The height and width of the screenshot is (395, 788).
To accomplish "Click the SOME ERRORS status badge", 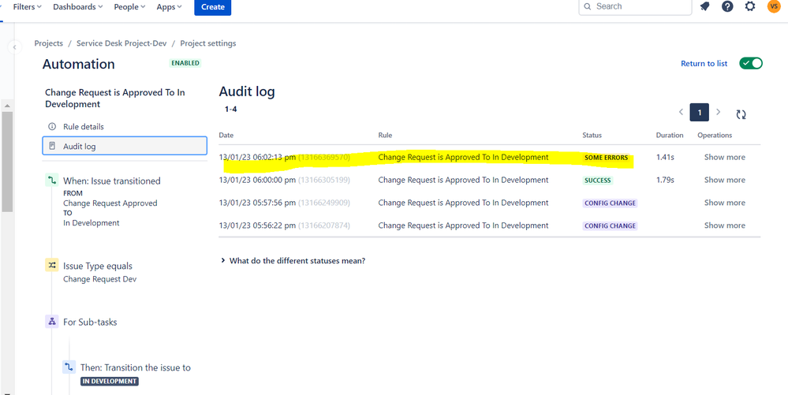I will click(606, 158).
